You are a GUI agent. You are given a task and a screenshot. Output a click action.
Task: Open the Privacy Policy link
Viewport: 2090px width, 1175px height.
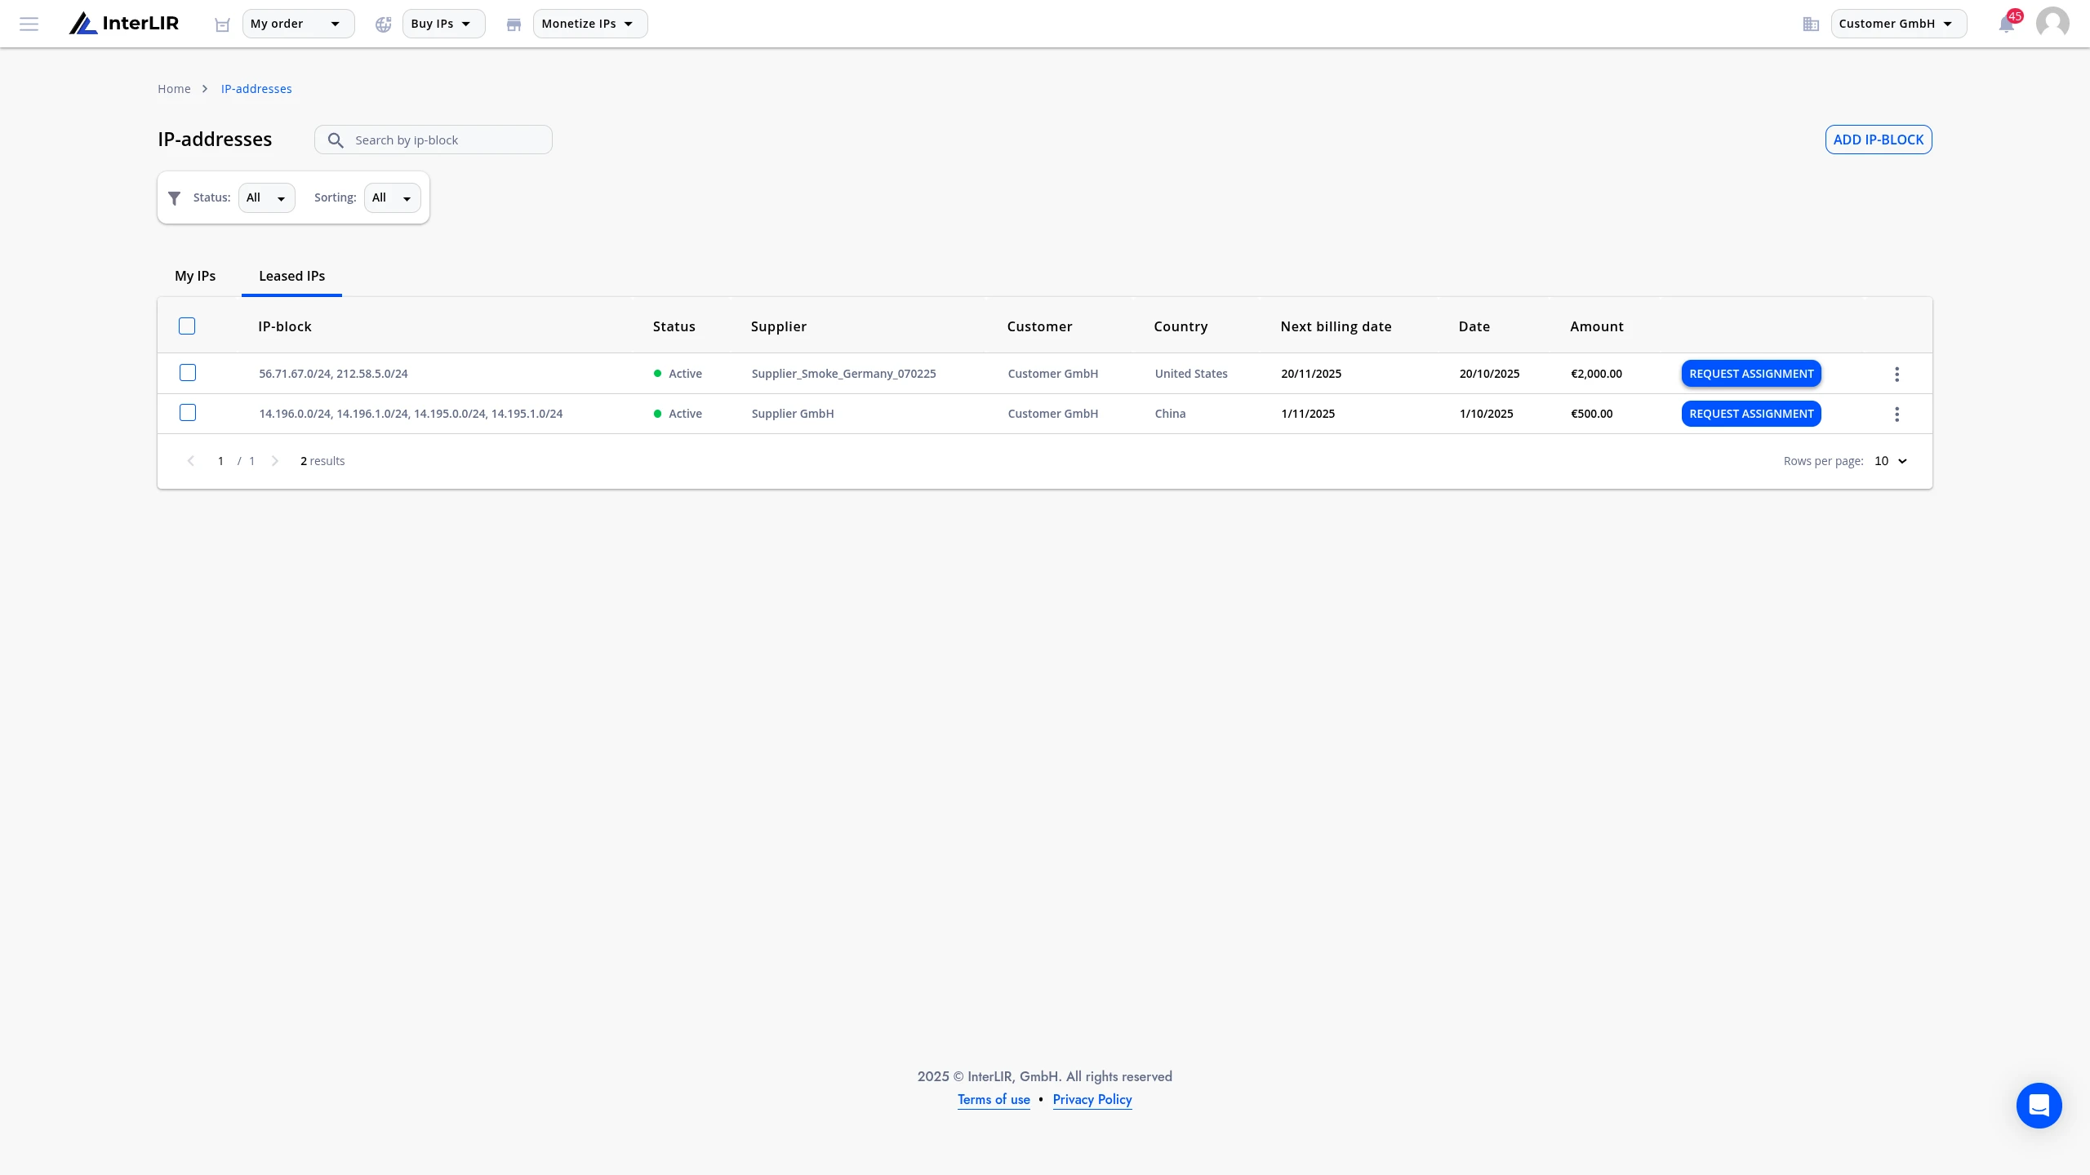[x=1092, y=1100]
